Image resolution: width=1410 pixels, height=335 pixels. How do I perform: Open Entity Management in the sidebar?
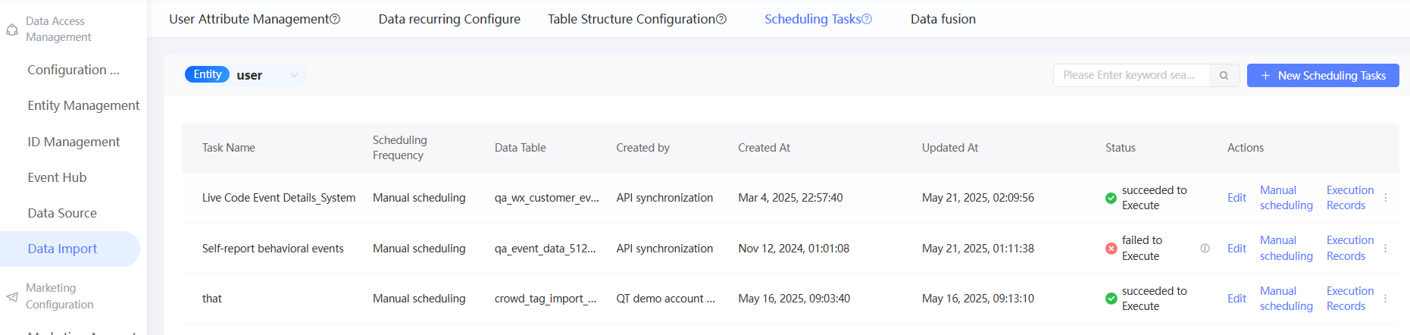[83, 105]
